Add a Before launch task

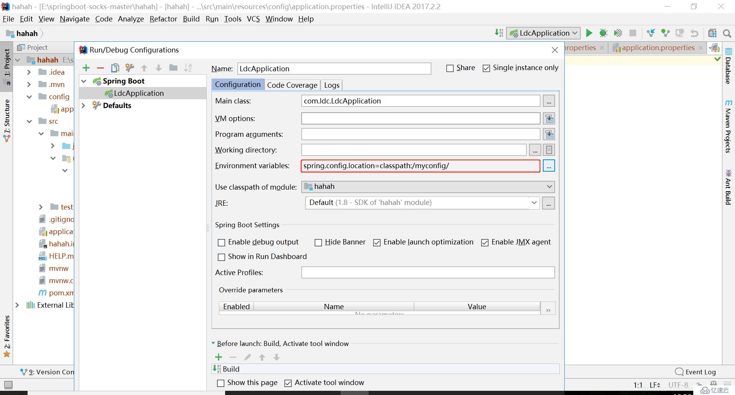click(219, 357)
